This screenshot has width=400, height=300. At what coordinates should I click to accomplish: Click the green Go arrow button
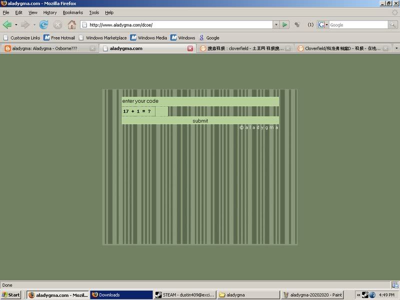284,24
